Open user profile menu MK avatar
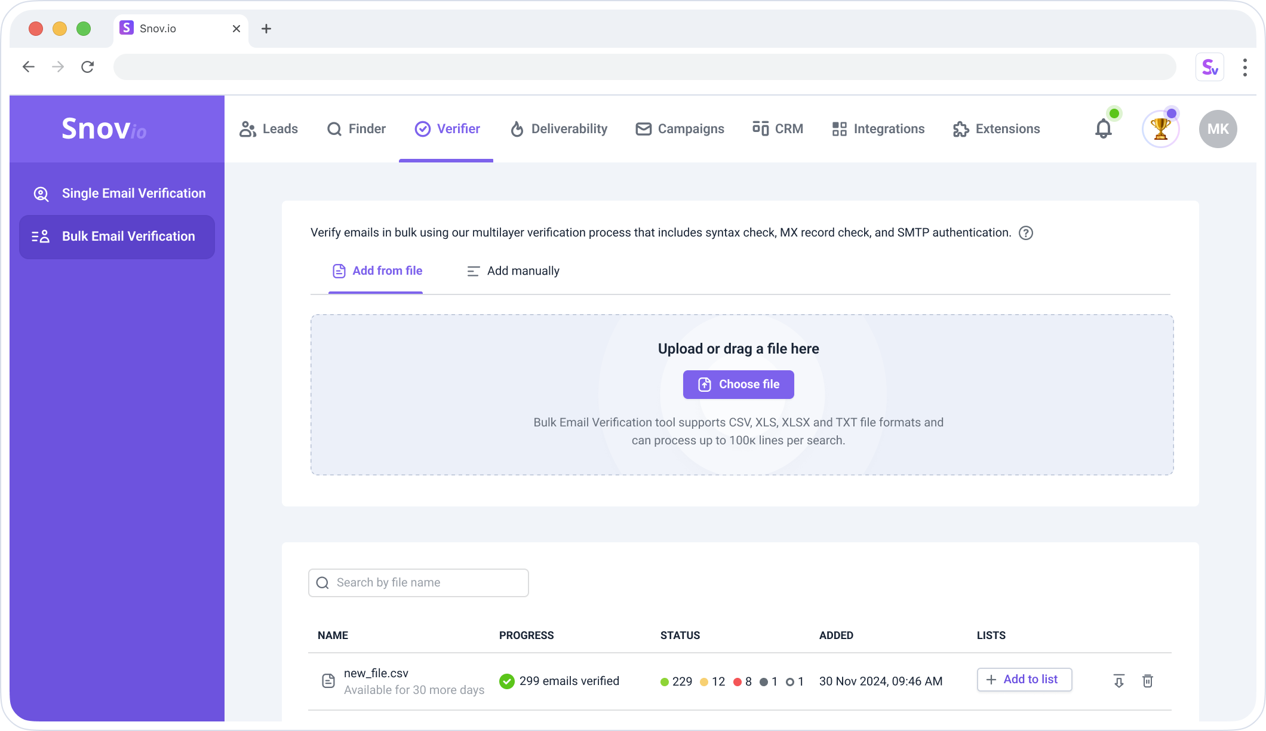 click(1217, 128)
